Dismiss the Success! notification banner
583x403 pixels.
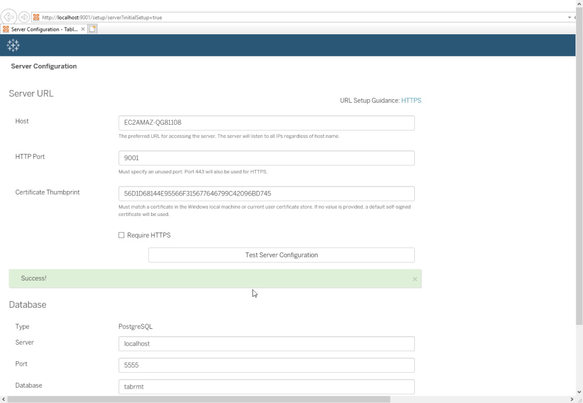414,279
